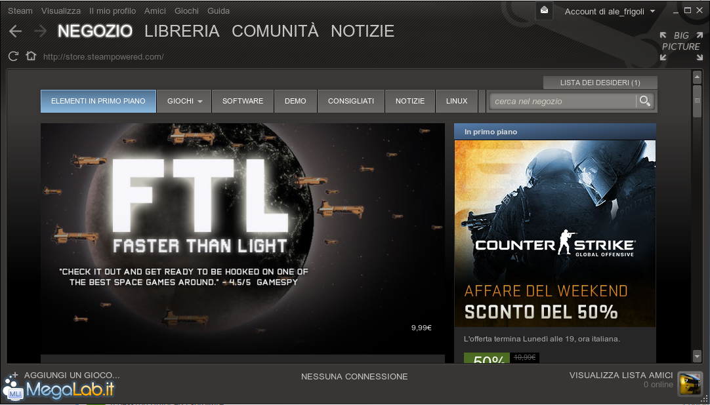
Task: Open the Visualizza menu
Action: click(x=60, y=11)
